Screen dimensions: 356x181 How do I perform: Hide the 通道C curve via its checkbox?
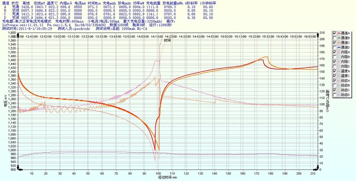[335, 42]
